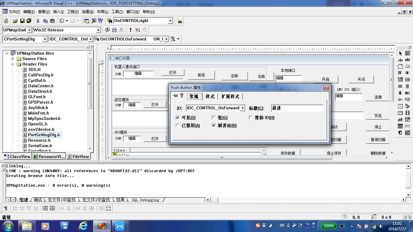Uncheck the 制表站(B) checkbox
Image resolution: width=413 pixels, height=232 pixels.
tap(214, 125)
